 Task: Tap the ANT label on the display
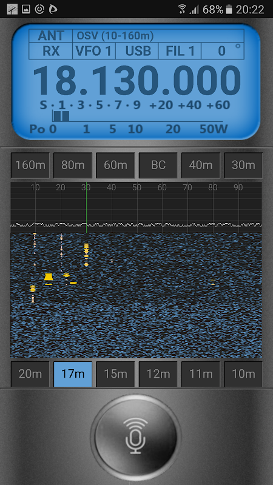click(51, 36)
